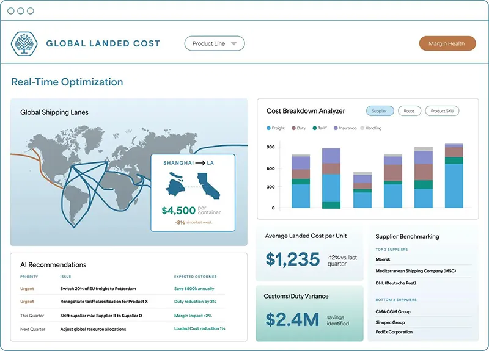Click the Handling legend color dot
This screenshot has height=351, width=489.
pyautogui.click(x=362, y=128)
